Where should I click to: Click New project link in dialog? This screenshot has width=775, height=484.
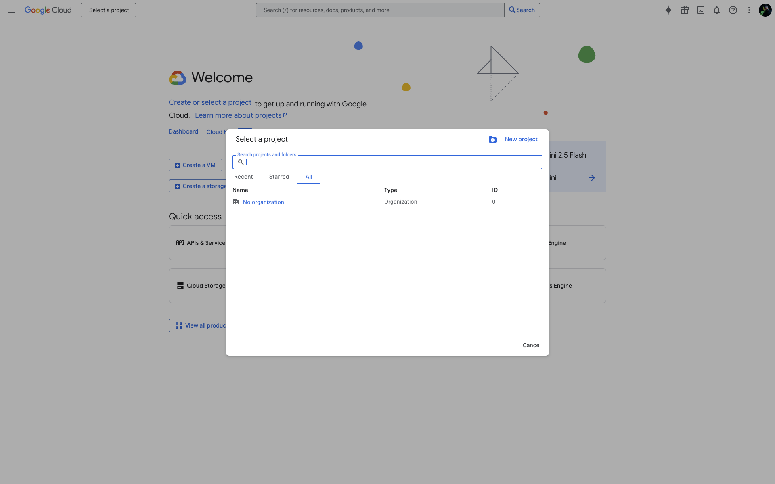521,139
